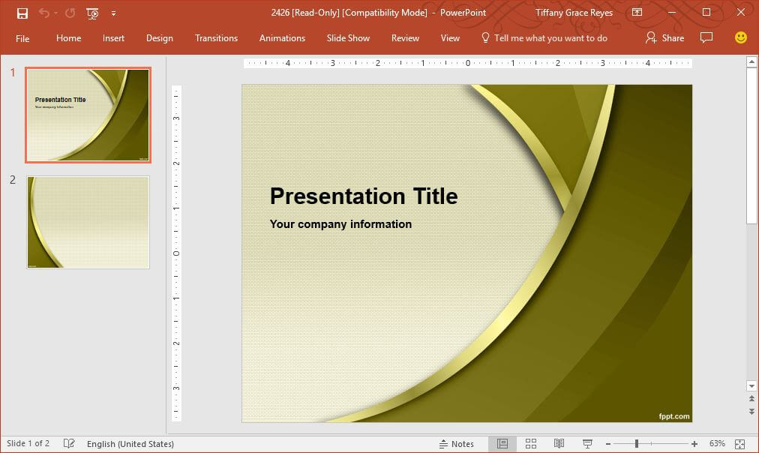Select slide 2 thumbnail in the panel
The height and width of the screenshot is (453, 759).
pos(88,222)
